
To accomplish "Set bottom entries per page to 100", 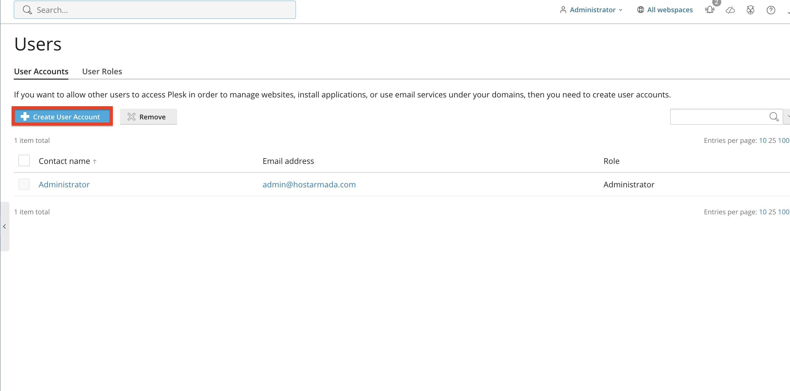I will 783,212.
